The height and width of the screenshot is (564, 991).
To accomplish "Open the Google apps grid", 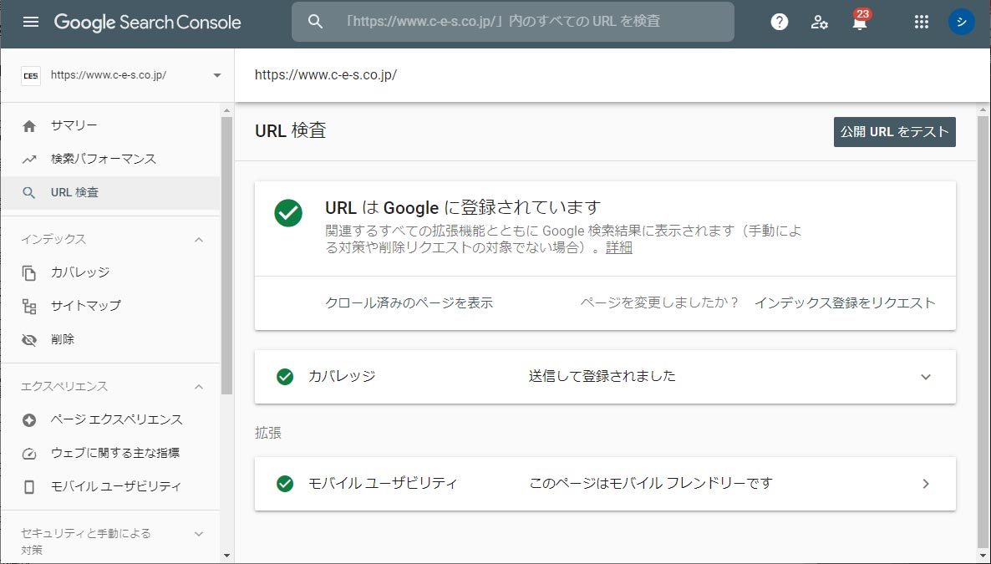I will (922, 22).
